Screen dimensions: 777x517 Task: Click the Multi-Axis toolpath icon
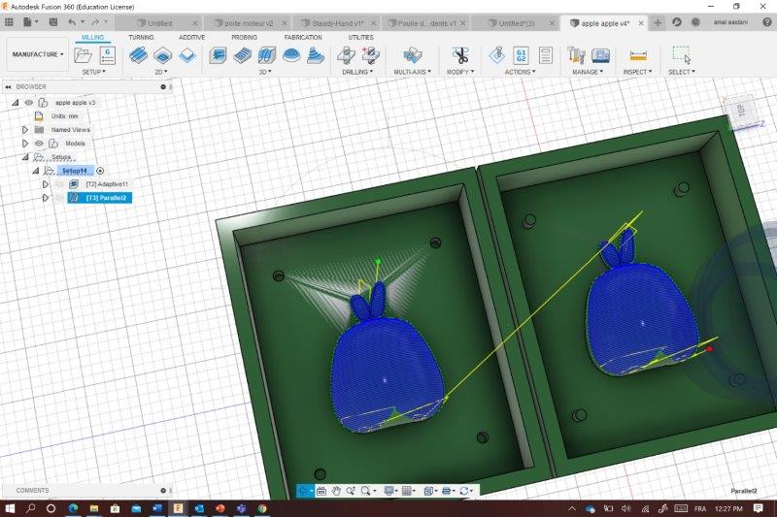click(x=412, y=55)
